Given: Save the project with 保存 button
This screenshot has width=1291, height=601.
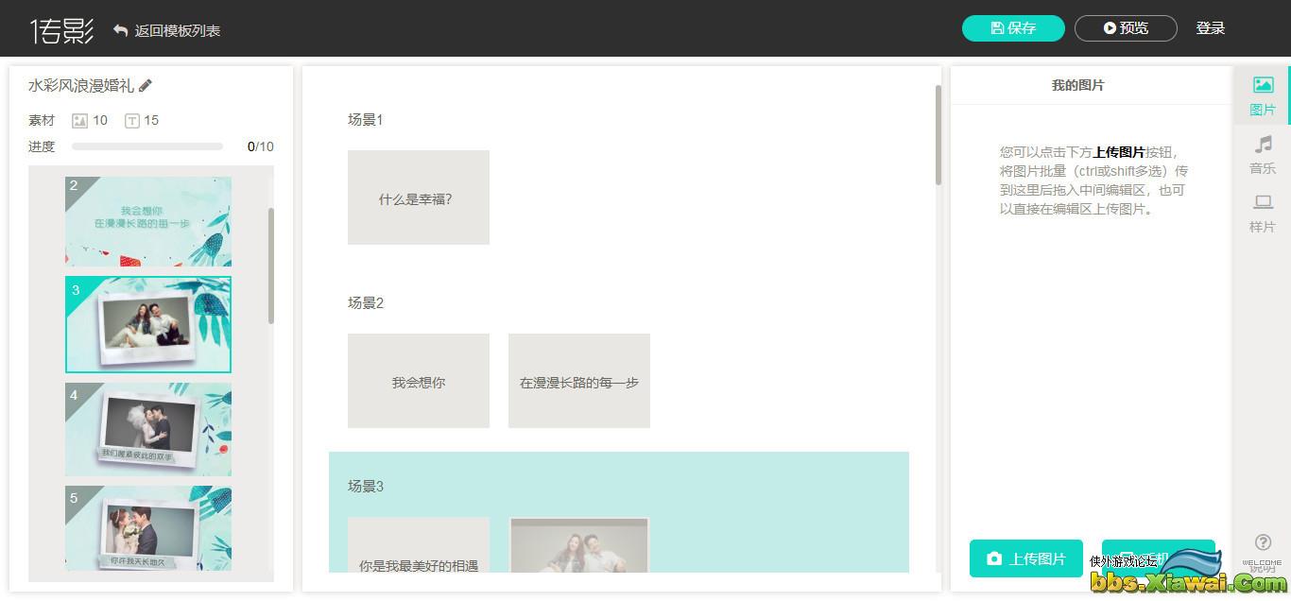Looking at the screenshot, I should tap(1013, 28).
